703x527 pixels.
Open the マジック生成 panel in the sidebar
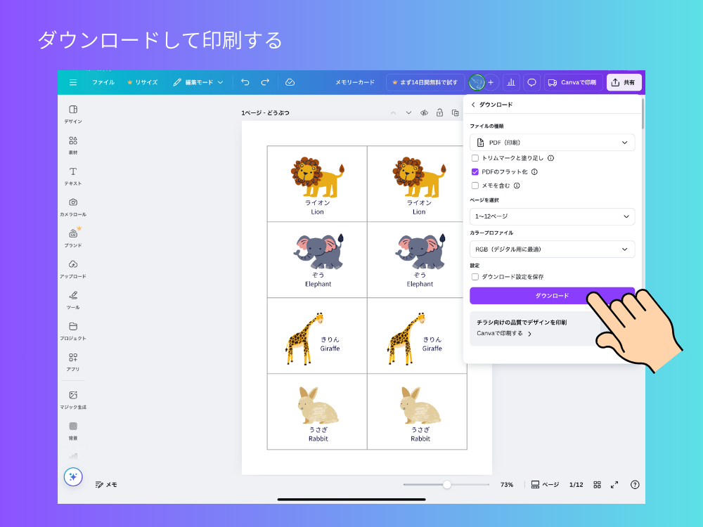click(72, 396)
